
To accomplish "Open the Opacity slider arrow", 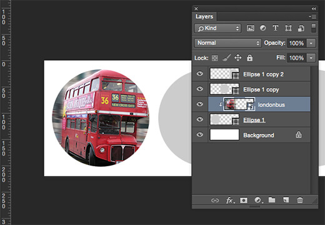I will point(311,43).
